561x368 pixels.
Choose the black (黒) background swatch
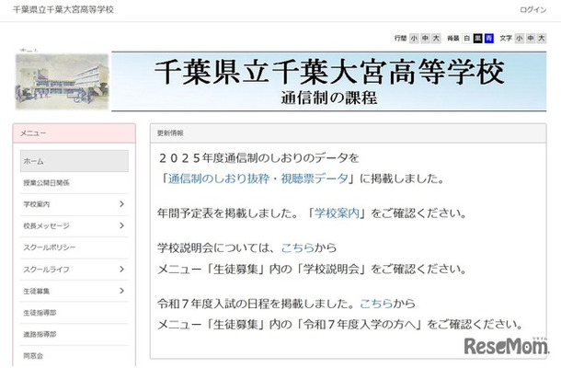[x=477, y=39]
